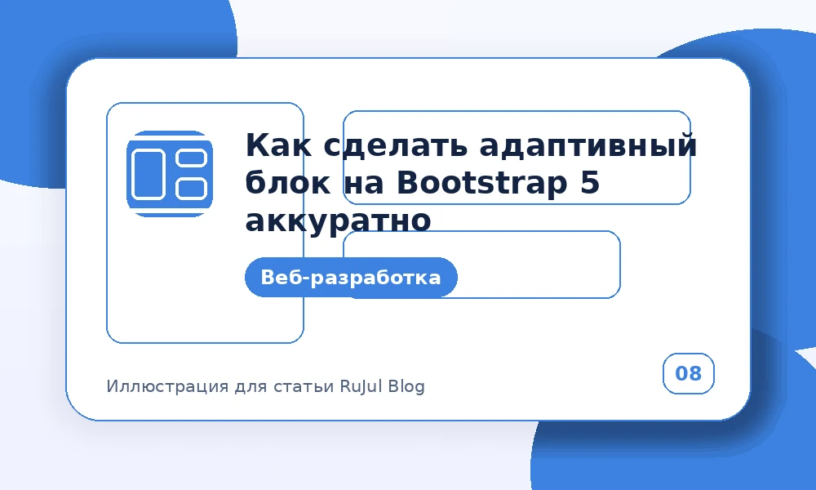
Task: Click the caption 'Иллюстрация для статьи RuJul Blog'
Action: [265, 386]
